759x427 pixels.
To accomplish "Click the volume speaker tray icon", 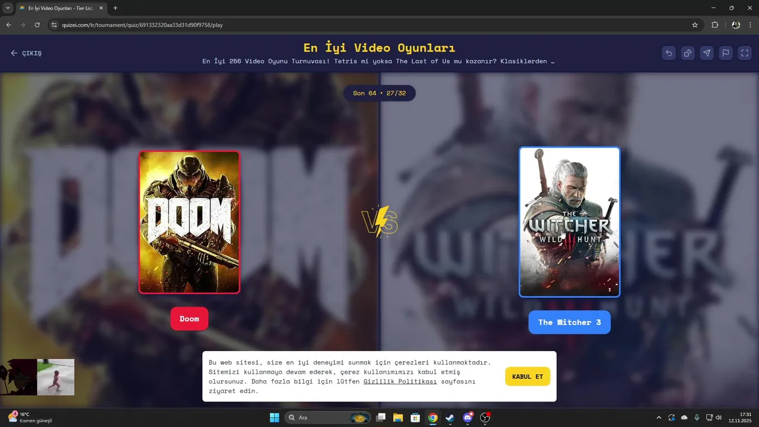I will pyautogui.click(x=719, y=418).
